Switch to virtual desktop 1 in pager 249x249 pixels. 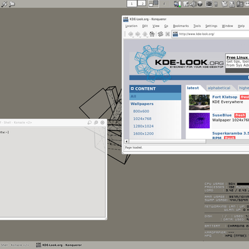tap(132, 4)
